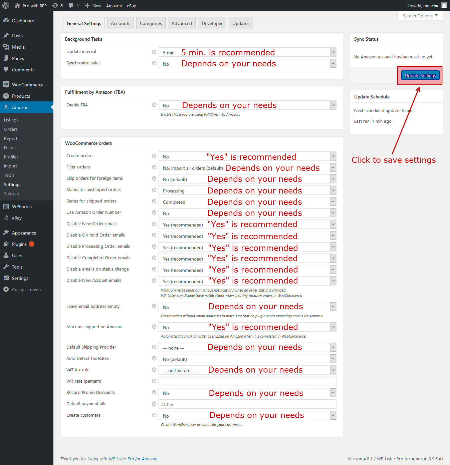The height and width of the screenshot is (465, 450).
Task: Open the Tutorial submenu item
Action: (x=11, y=193)
